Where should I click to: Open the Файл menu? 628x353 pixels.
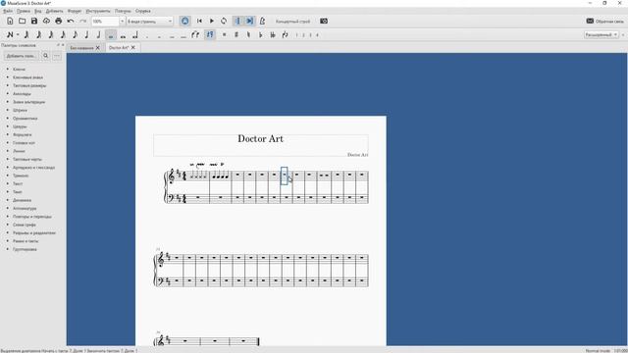click(x=8, y=11)
